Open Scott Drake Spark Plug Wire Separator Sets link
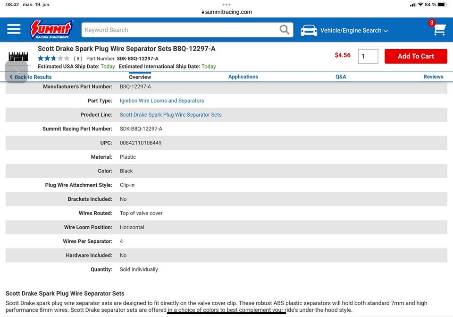Screen dimensions: 453x317 (x=170, y=115)
